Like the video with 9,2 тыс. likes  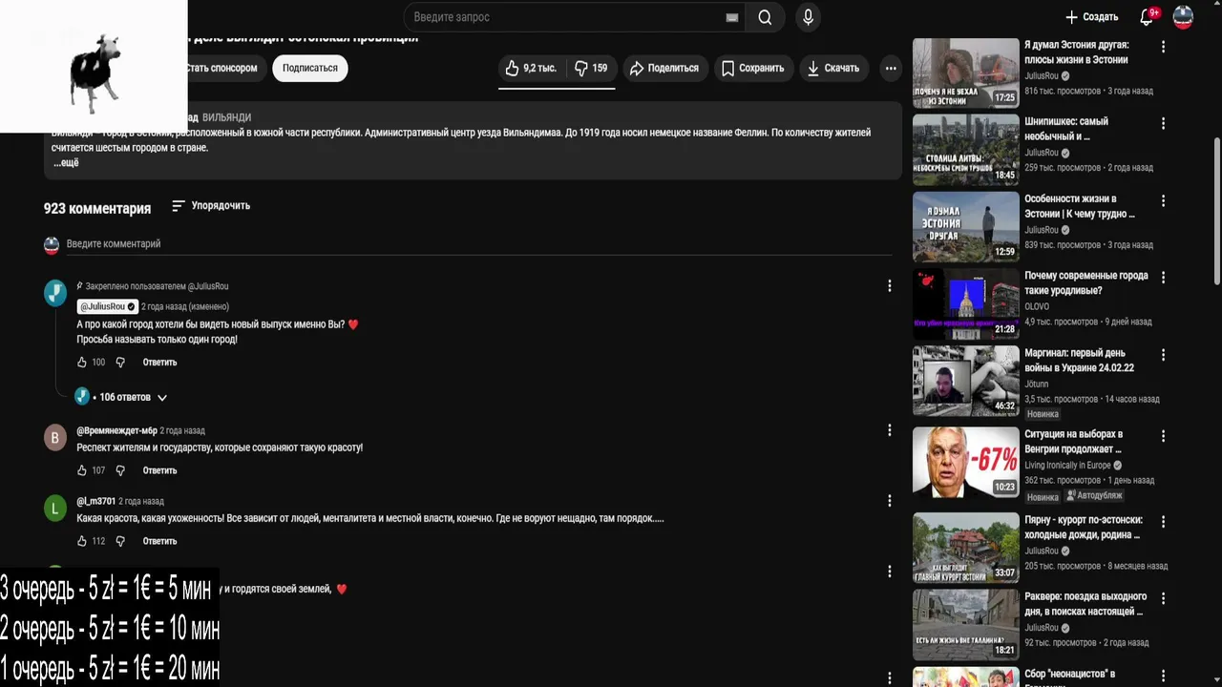[531, 68]
